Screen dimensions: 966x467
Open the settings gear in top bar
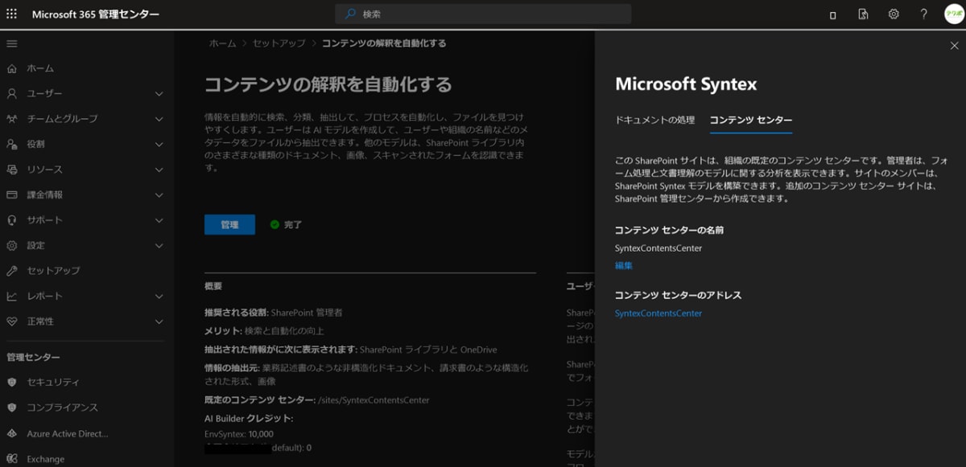click(894, 14)
